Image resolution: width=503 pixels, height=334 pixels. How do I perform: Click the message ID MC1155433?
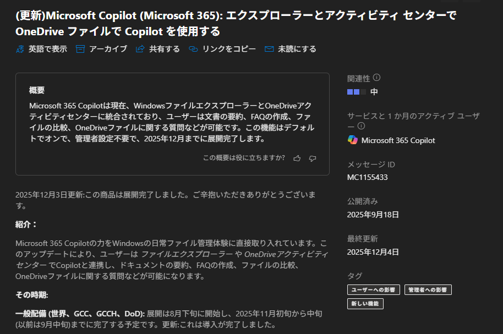point(368,177)
